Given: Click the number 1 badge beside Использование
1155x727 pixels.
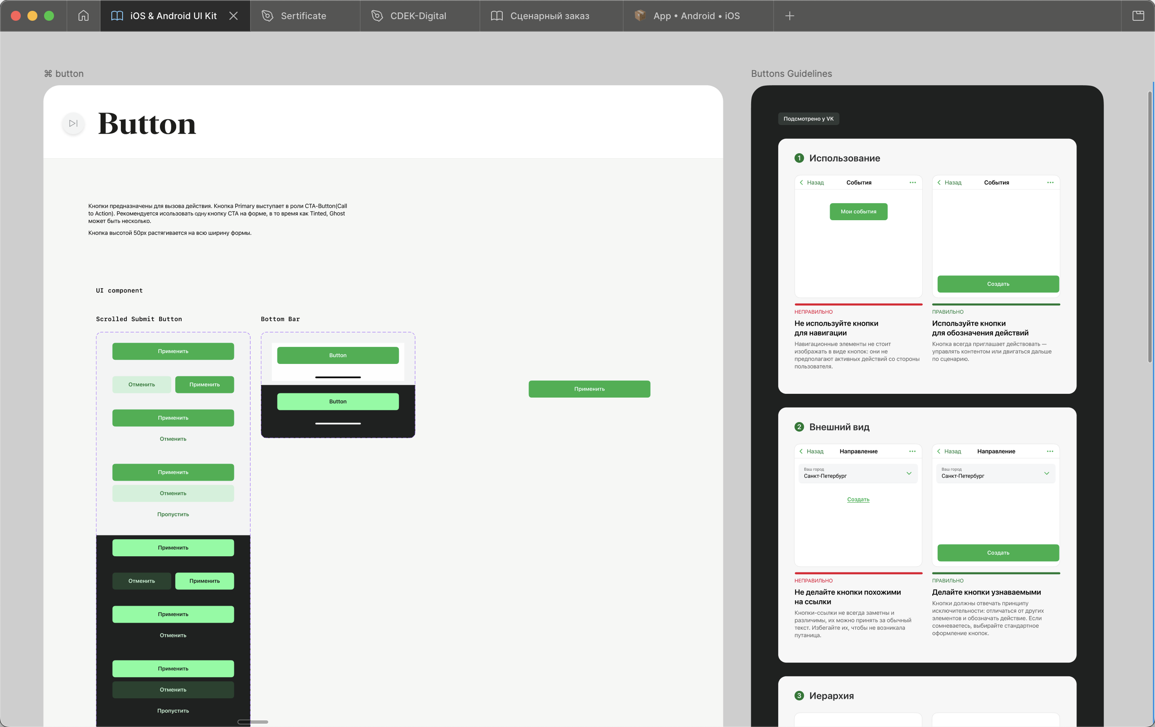Looking at the screenshot, I should (799, 158).
